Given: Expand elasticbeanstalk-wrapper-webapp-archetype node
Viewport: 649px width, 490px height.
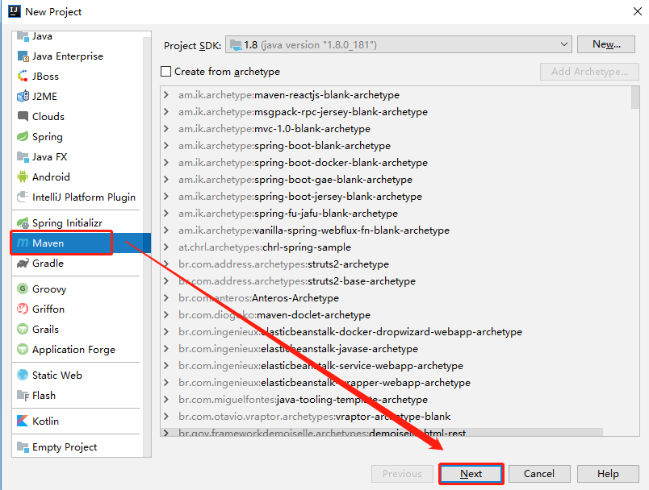Looking at the screenshot, I should click(x=166, y=383).
